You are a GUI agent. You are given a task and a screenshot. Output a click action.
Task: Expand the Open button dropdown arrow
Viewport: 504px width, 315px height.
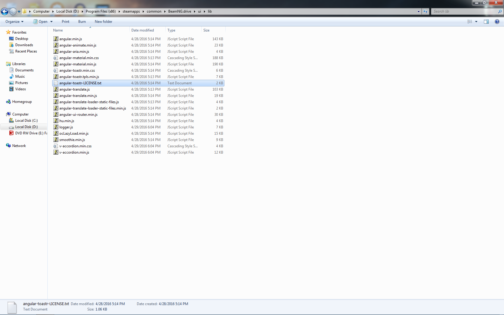[52, 22]
